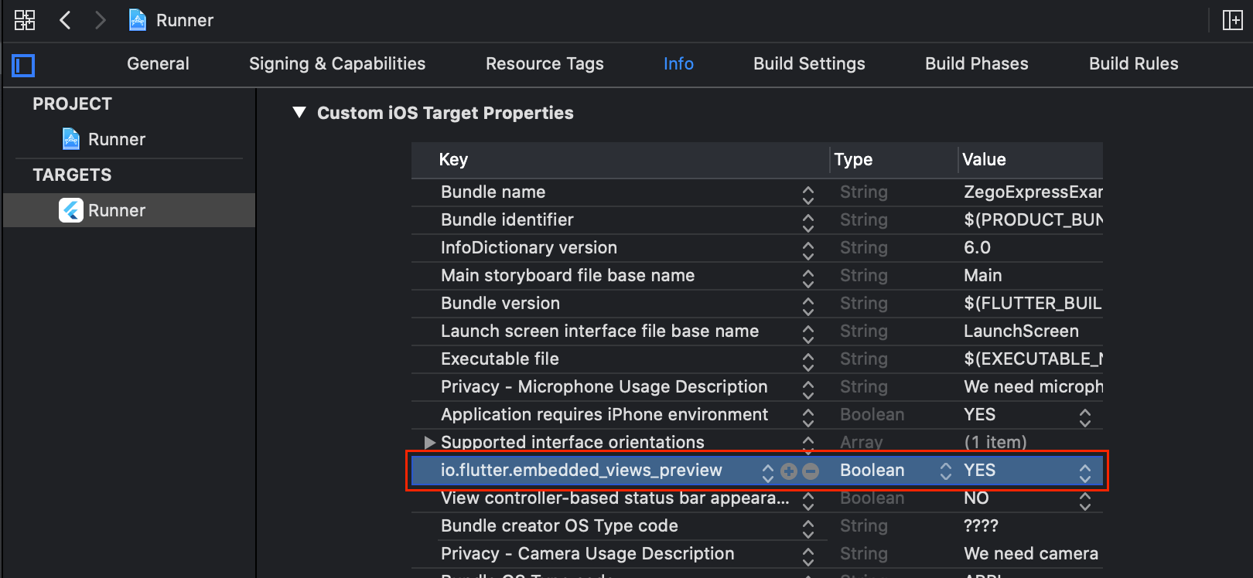The height and width of the screenshot is (578, 1253).
Task: Expand Supported interface orientations array
Action: (x=430, y=442)
